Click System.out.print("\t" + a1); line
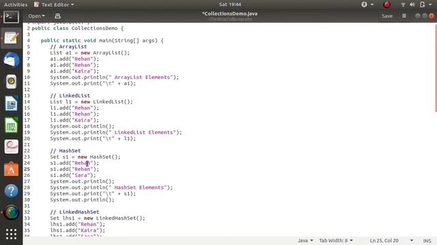437x245 pixels. coord(93,83)
